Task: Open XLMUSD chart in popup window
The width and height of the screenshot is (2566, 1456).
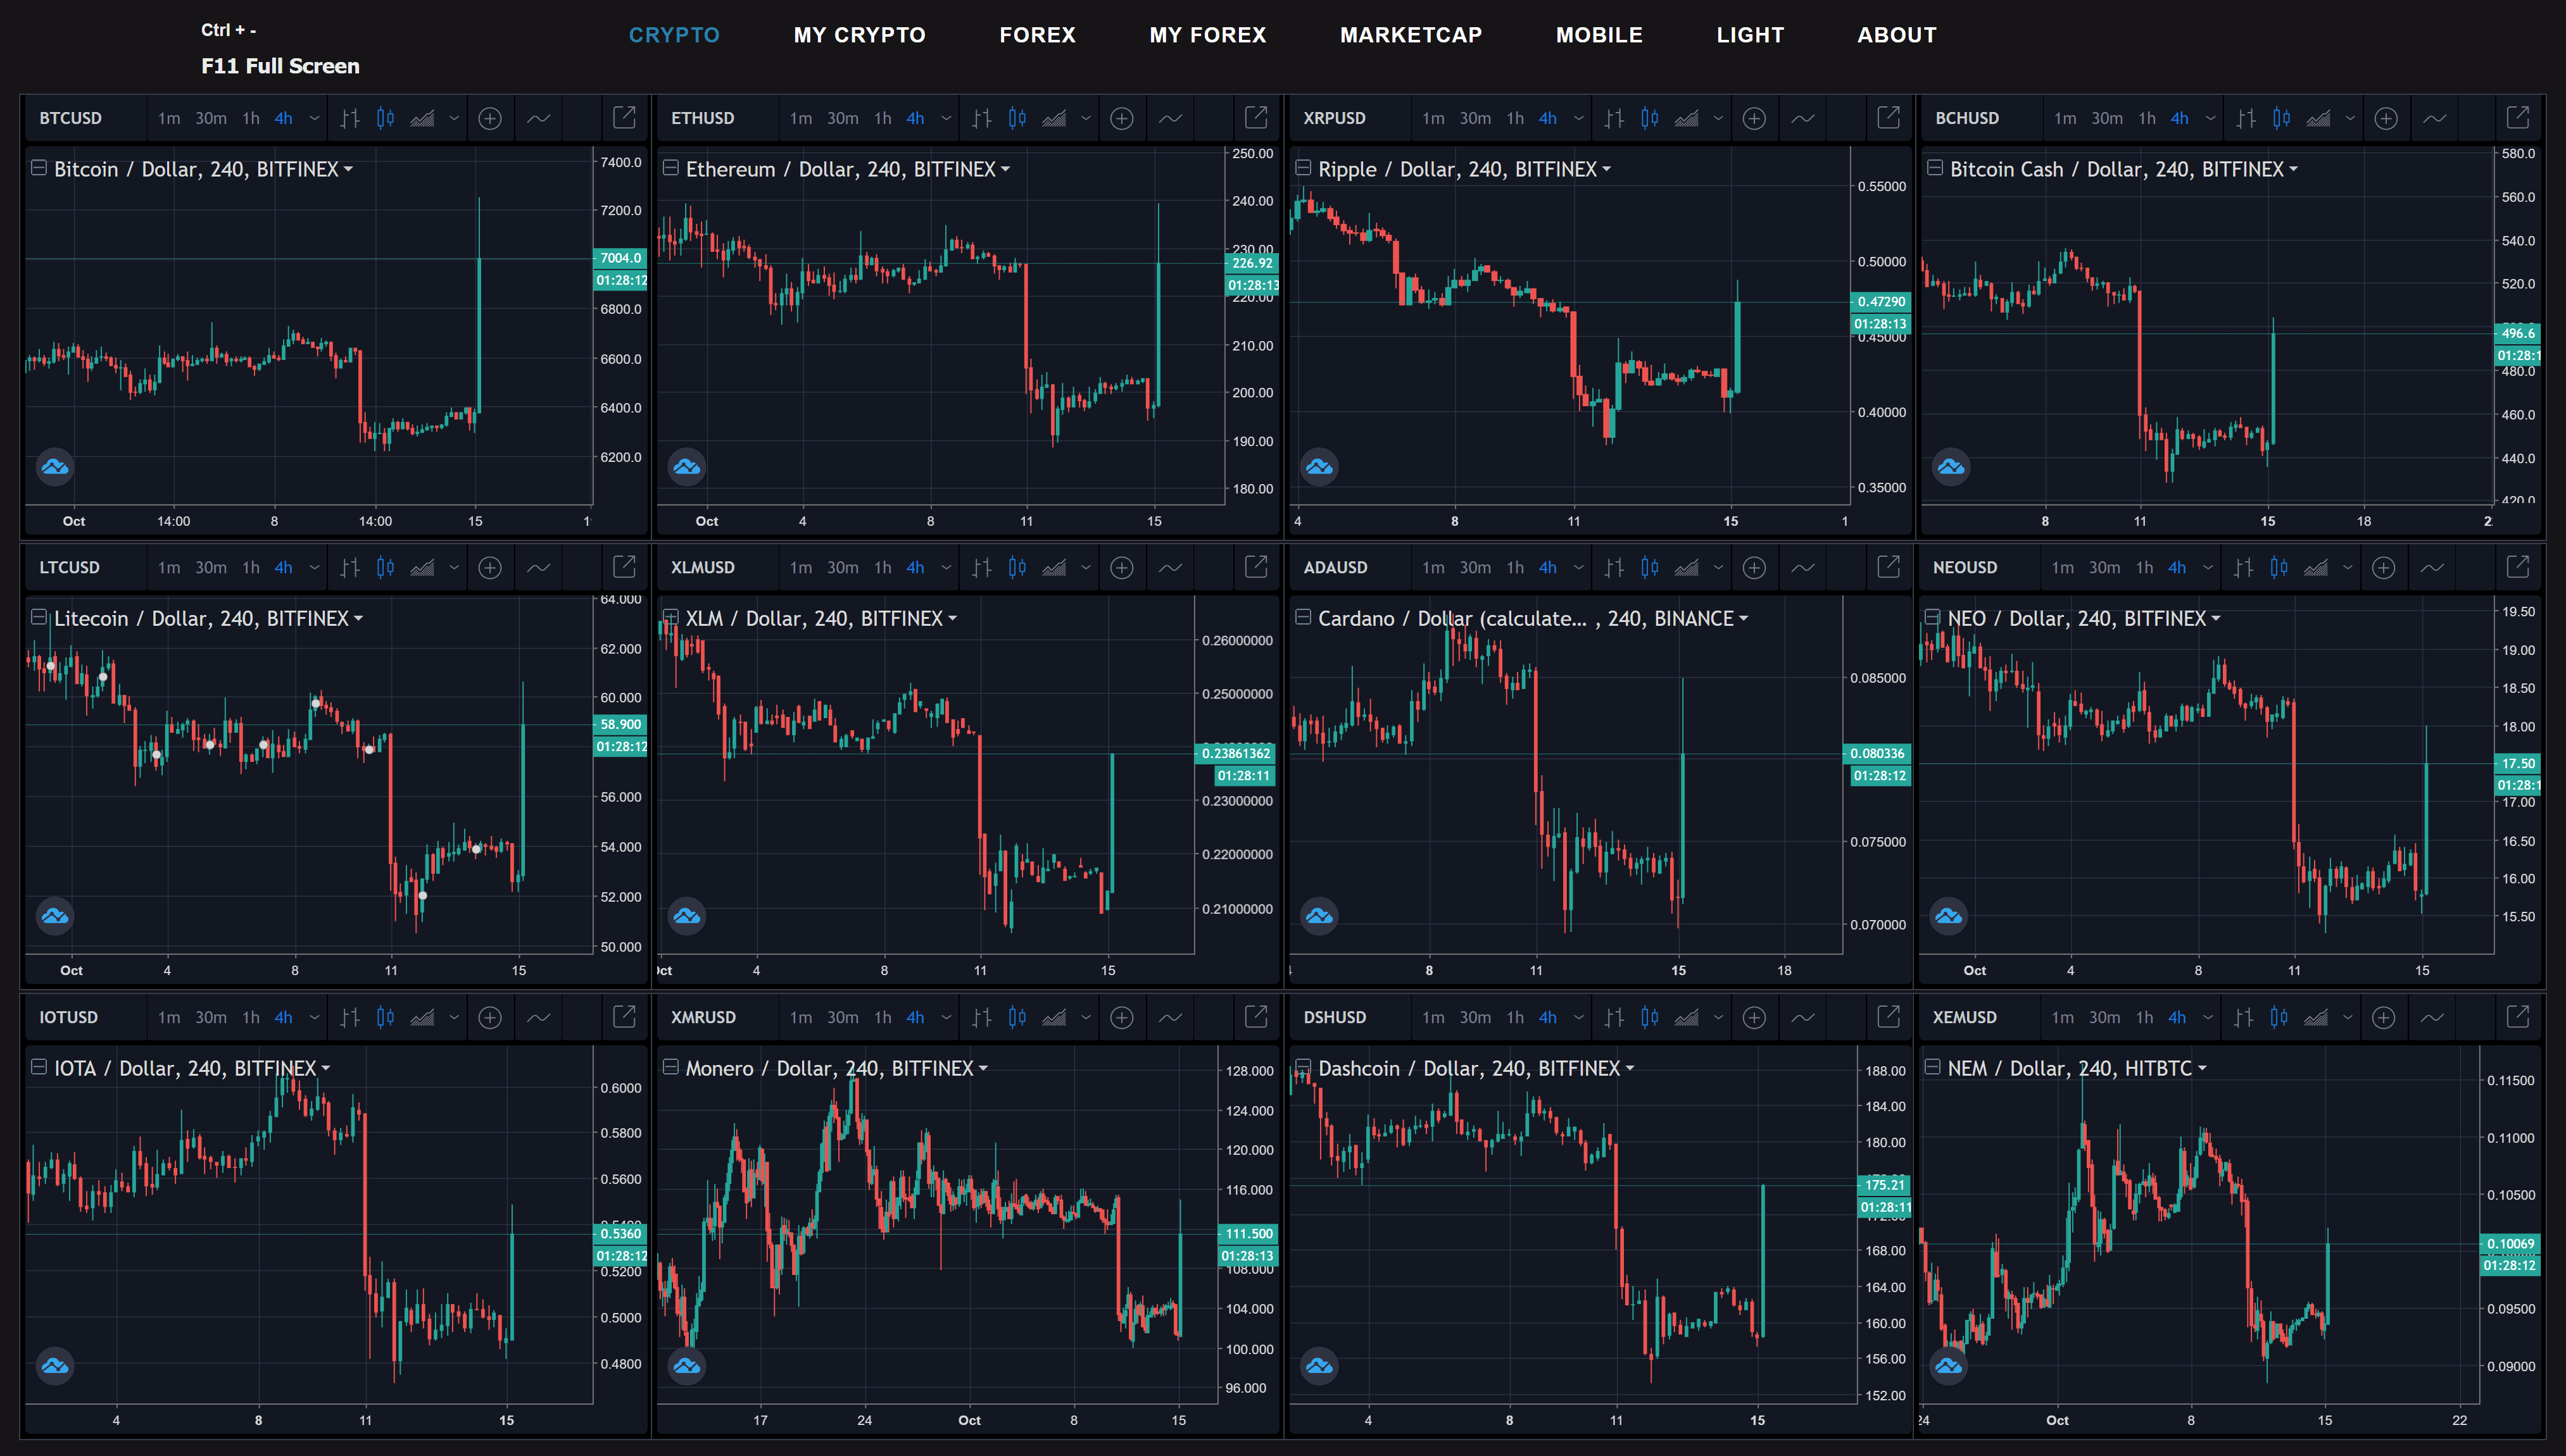Action: pyautogui.click(x=1255, y=567)
